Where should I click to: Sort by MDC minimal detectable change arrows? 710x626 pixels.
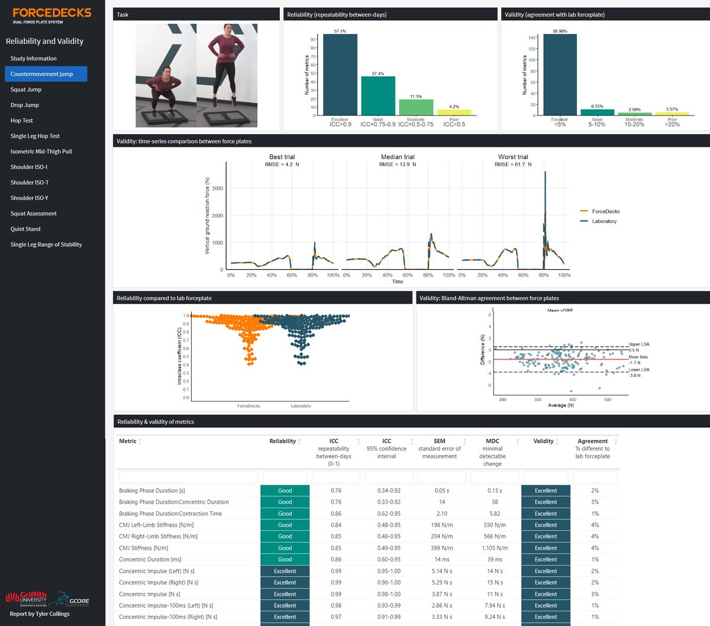pos(518,441)
